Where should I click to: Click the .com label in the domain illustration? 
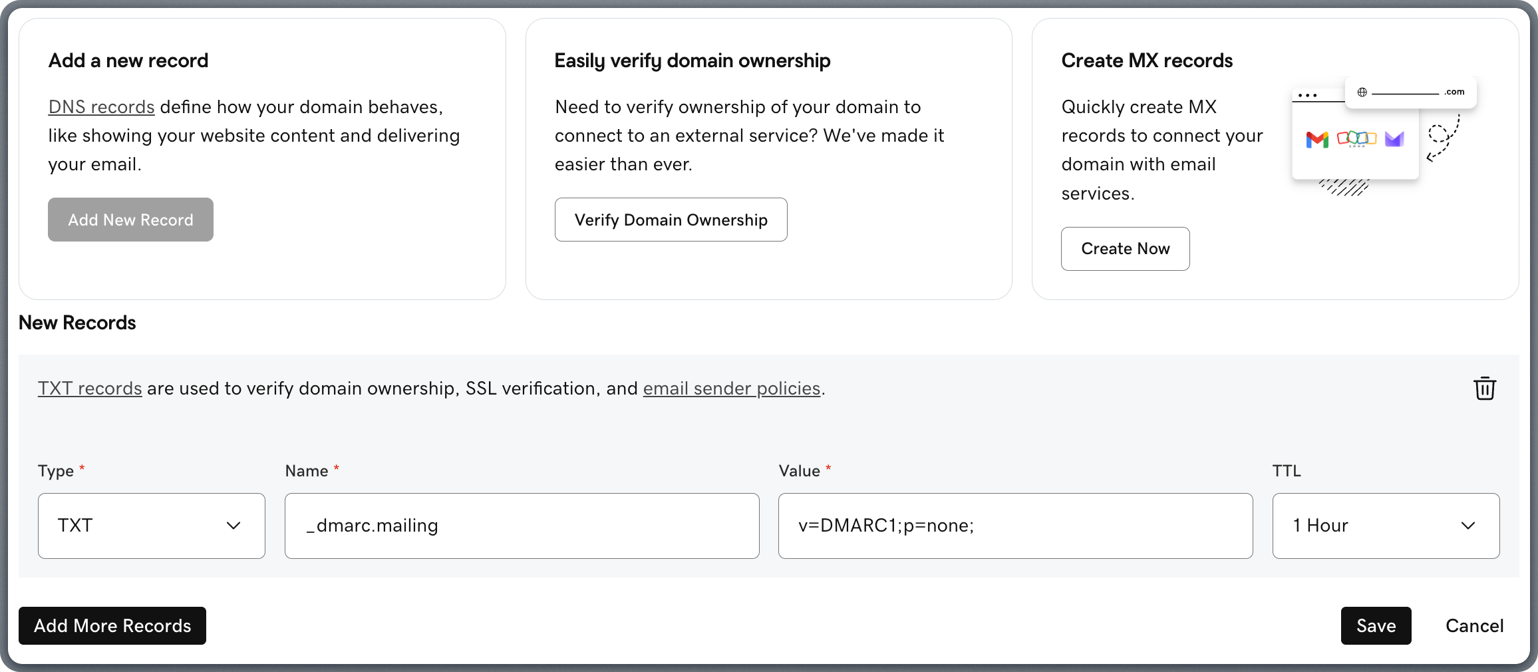1454,92
